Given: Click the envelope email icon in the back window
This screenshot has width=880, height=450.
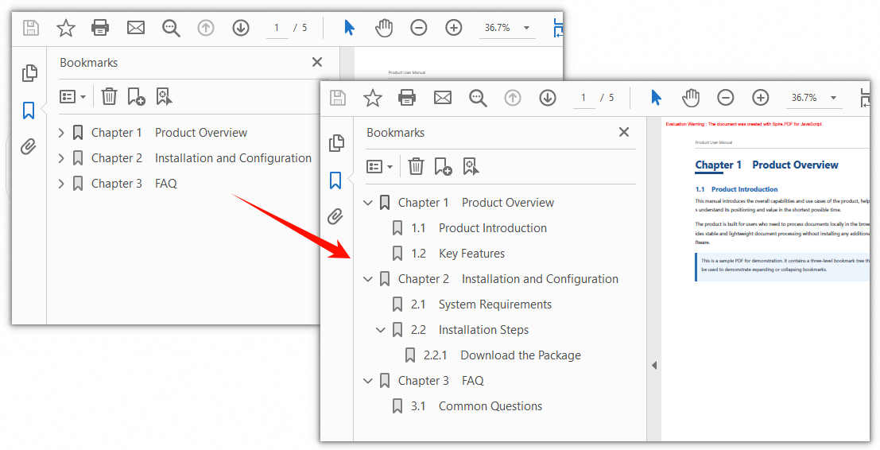Looking at the screenshot, I should 136,28.
